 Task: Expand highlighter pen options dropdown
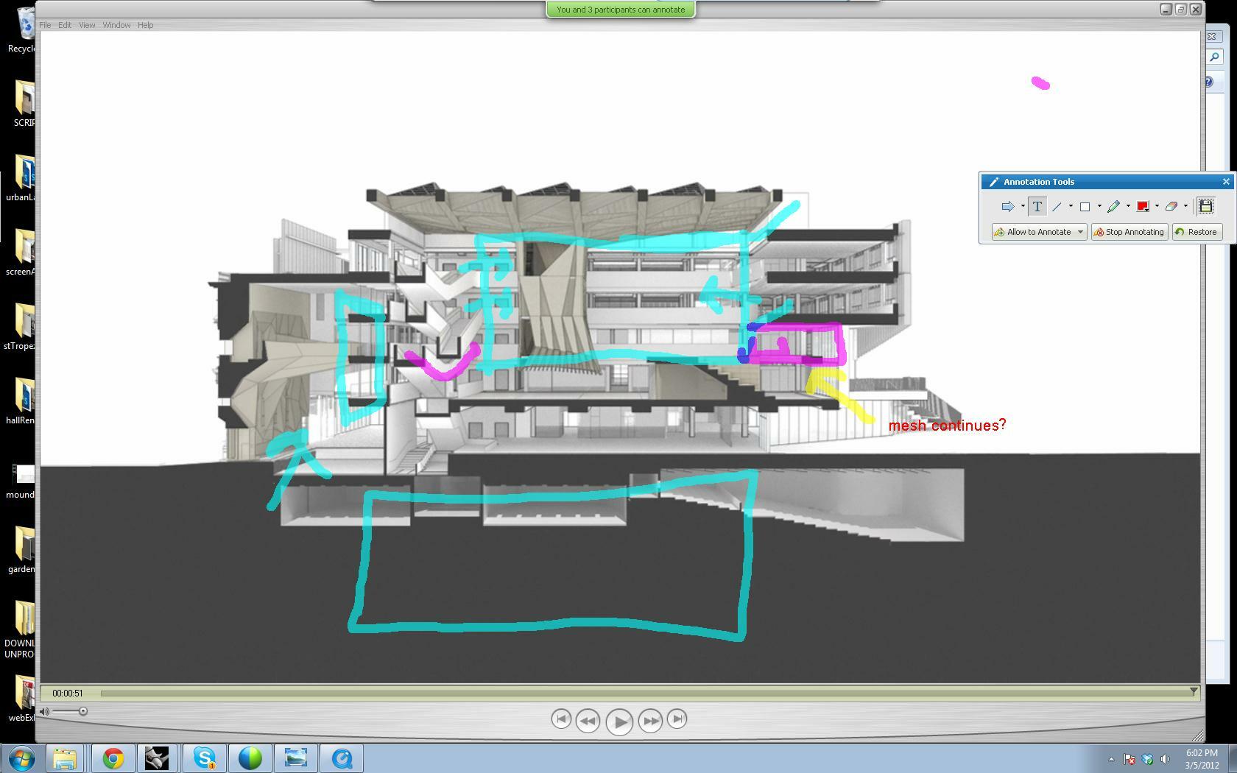click(x=1127, y=207)
